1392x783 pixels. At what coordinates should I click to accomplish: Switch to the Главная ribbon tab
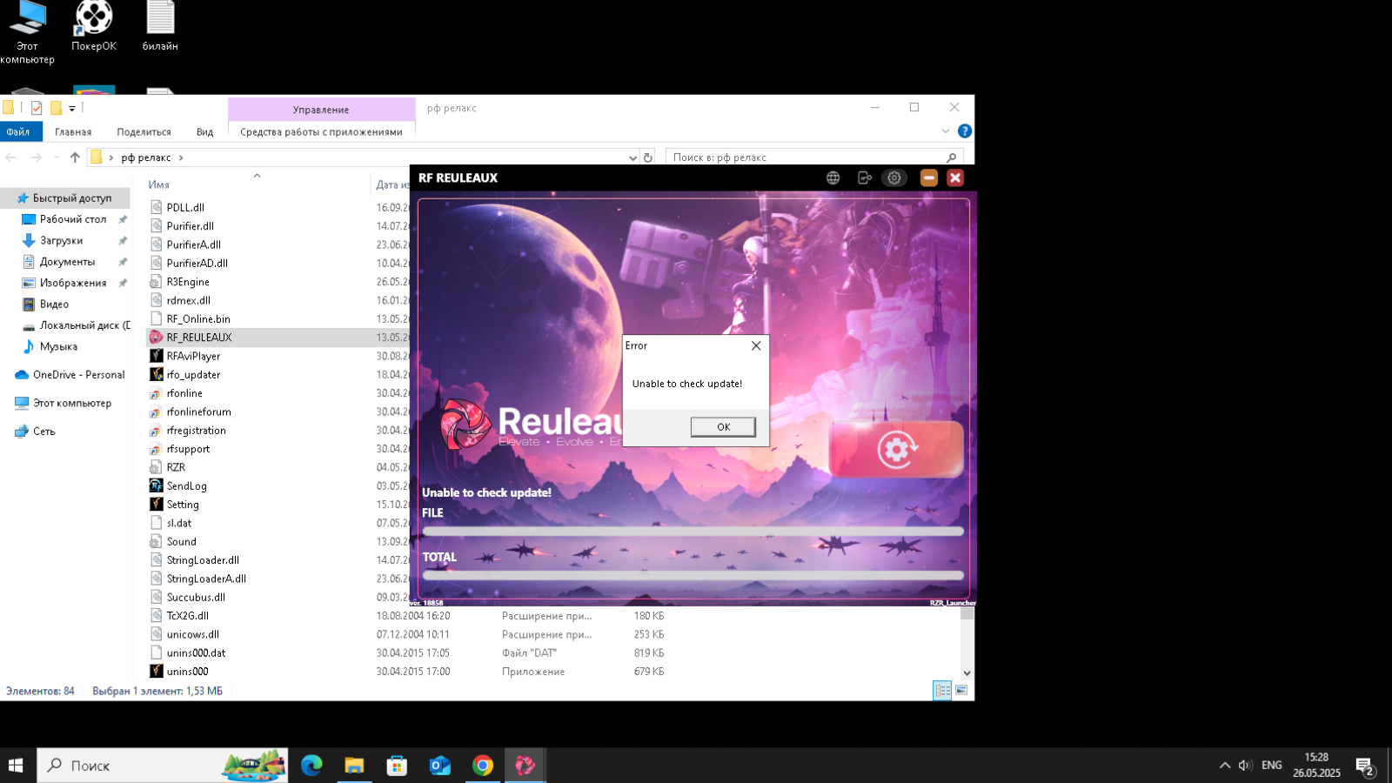[73, 131]
